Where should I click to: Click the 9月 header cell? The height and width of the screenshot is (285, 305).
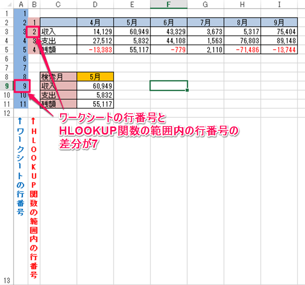(278, 22)
